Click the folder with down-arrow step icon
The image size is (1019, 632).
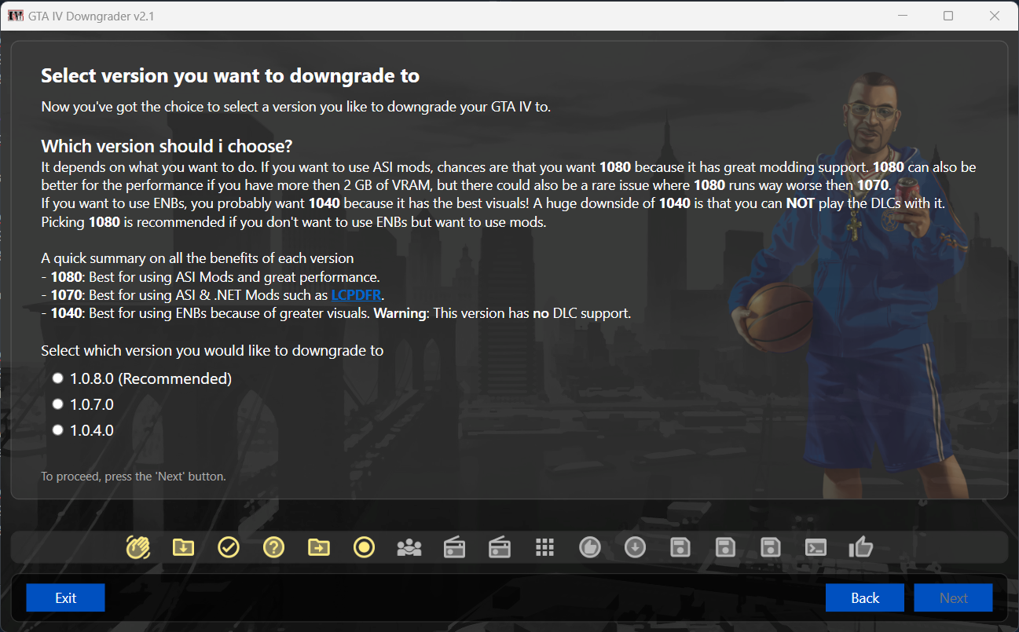click(x=183, y=547)
